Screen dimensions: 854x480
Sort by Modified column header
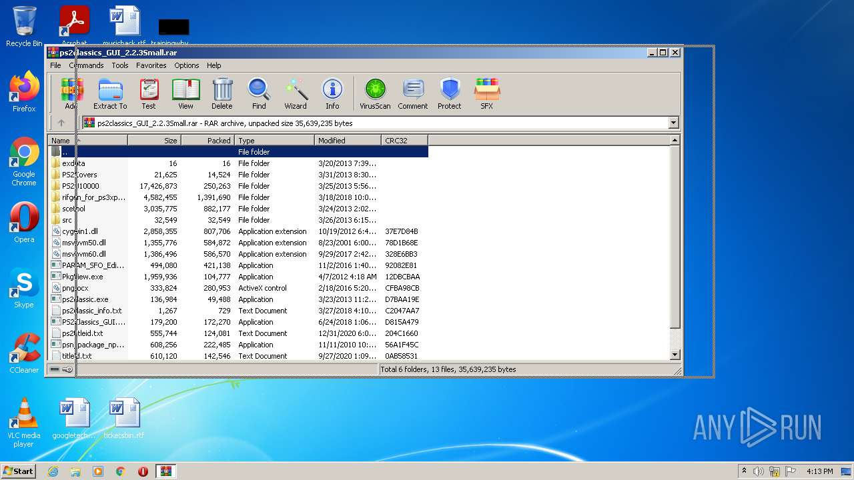pos(348,141)
